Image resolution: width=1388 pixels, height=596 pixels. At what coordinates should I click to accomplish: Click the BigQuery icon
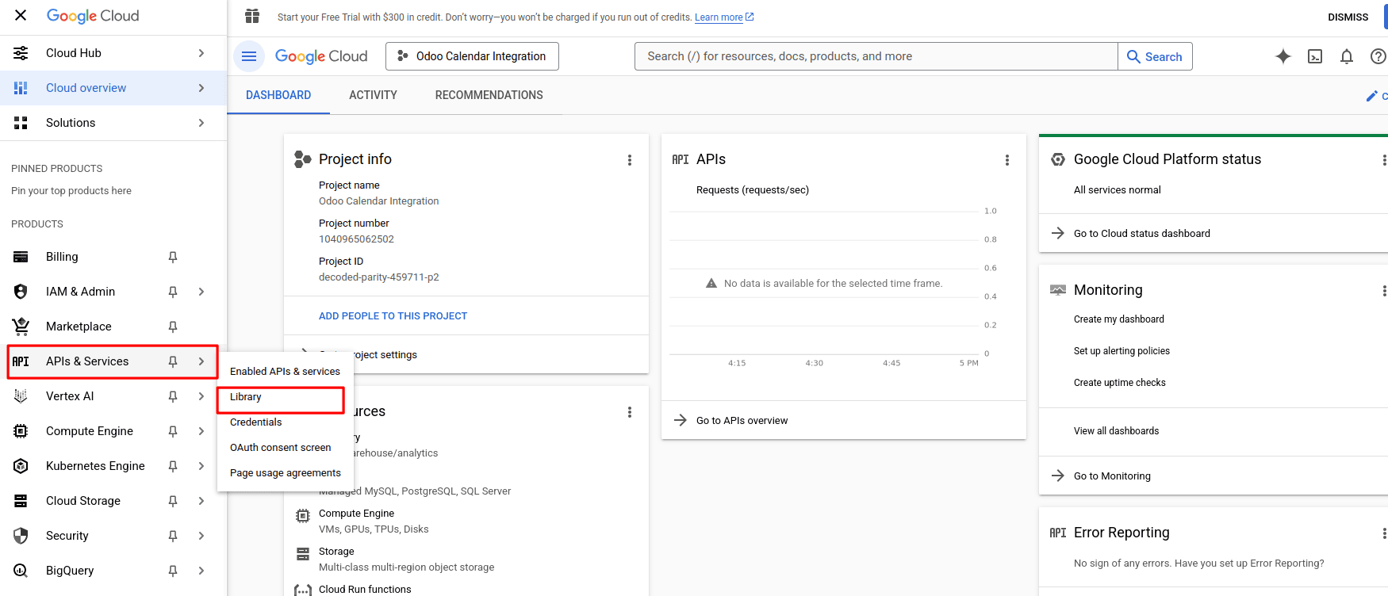pos(21,571)
